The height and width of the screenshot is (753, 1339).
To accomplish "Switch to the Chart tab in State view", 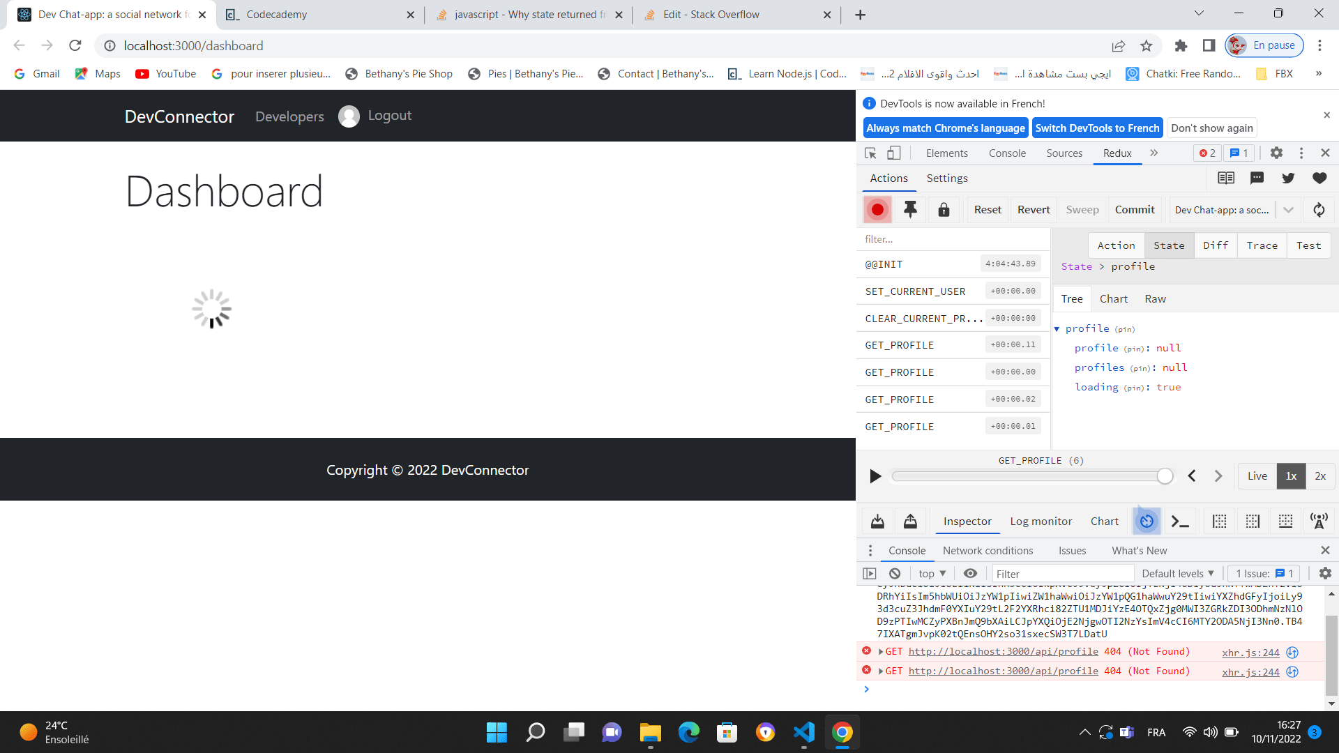I will click(1113, 298).
